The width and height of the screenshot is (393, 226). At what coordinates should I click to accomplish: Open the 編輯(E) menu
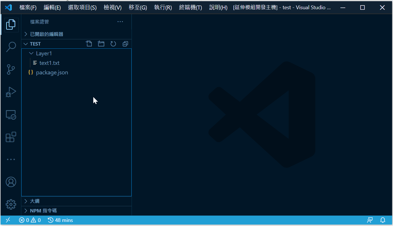pyautogui.click(x=52, y=7)
